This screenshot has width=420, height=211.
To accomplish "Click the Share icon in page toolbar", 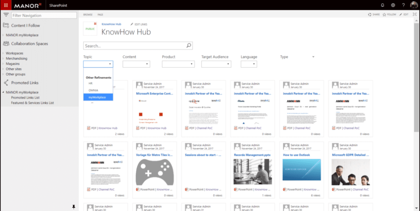I will [x=374, y=14].
